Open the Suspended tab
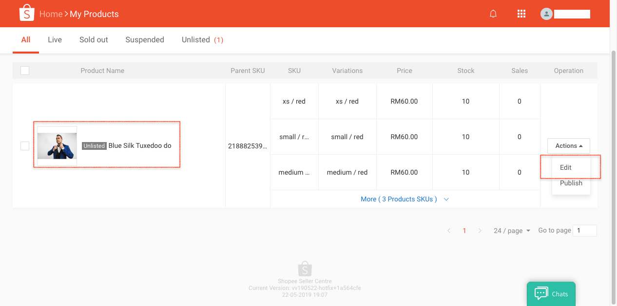 click(145, 40)
